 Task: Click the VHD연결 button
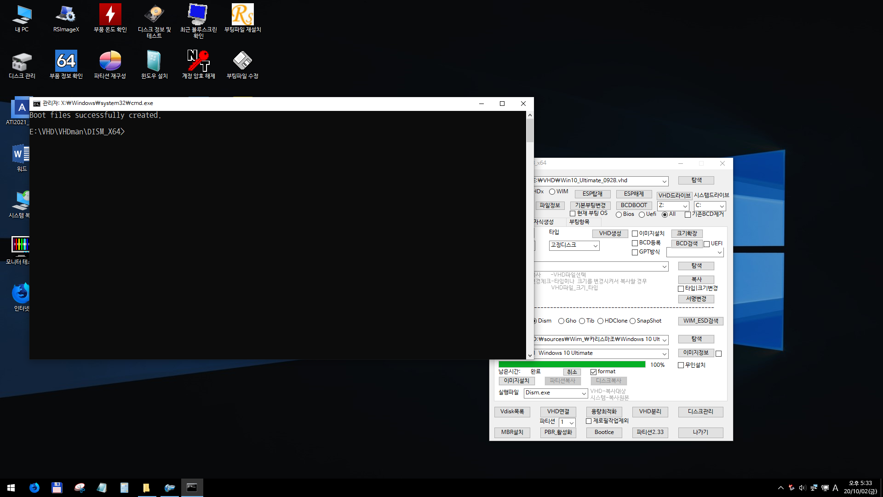coord(558,412)
